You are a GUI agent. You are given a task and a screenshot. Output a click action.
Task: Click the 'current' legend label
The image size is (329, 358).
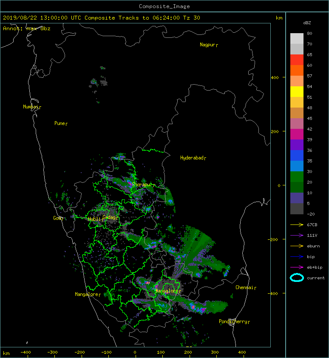(x=316, y=278)
